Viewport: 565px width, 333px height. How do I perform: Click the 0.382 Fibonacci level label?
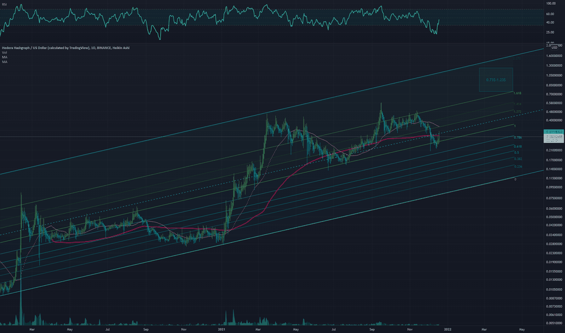[518, 159]
